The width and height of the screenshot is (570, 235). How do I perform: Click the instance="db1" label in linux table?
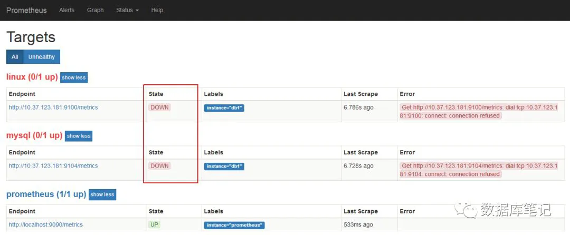(224, 107)
